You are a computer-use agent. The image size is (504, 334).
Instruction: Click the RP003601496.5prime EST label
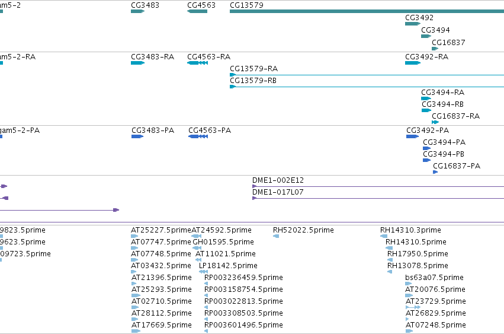point(243,325)
